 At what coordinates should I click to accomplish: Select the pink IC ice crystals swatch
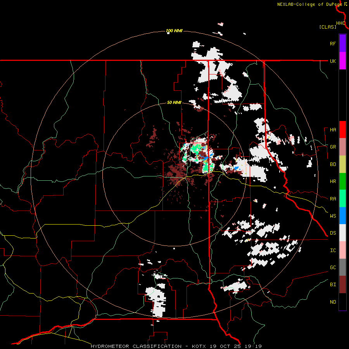[342, 250]
